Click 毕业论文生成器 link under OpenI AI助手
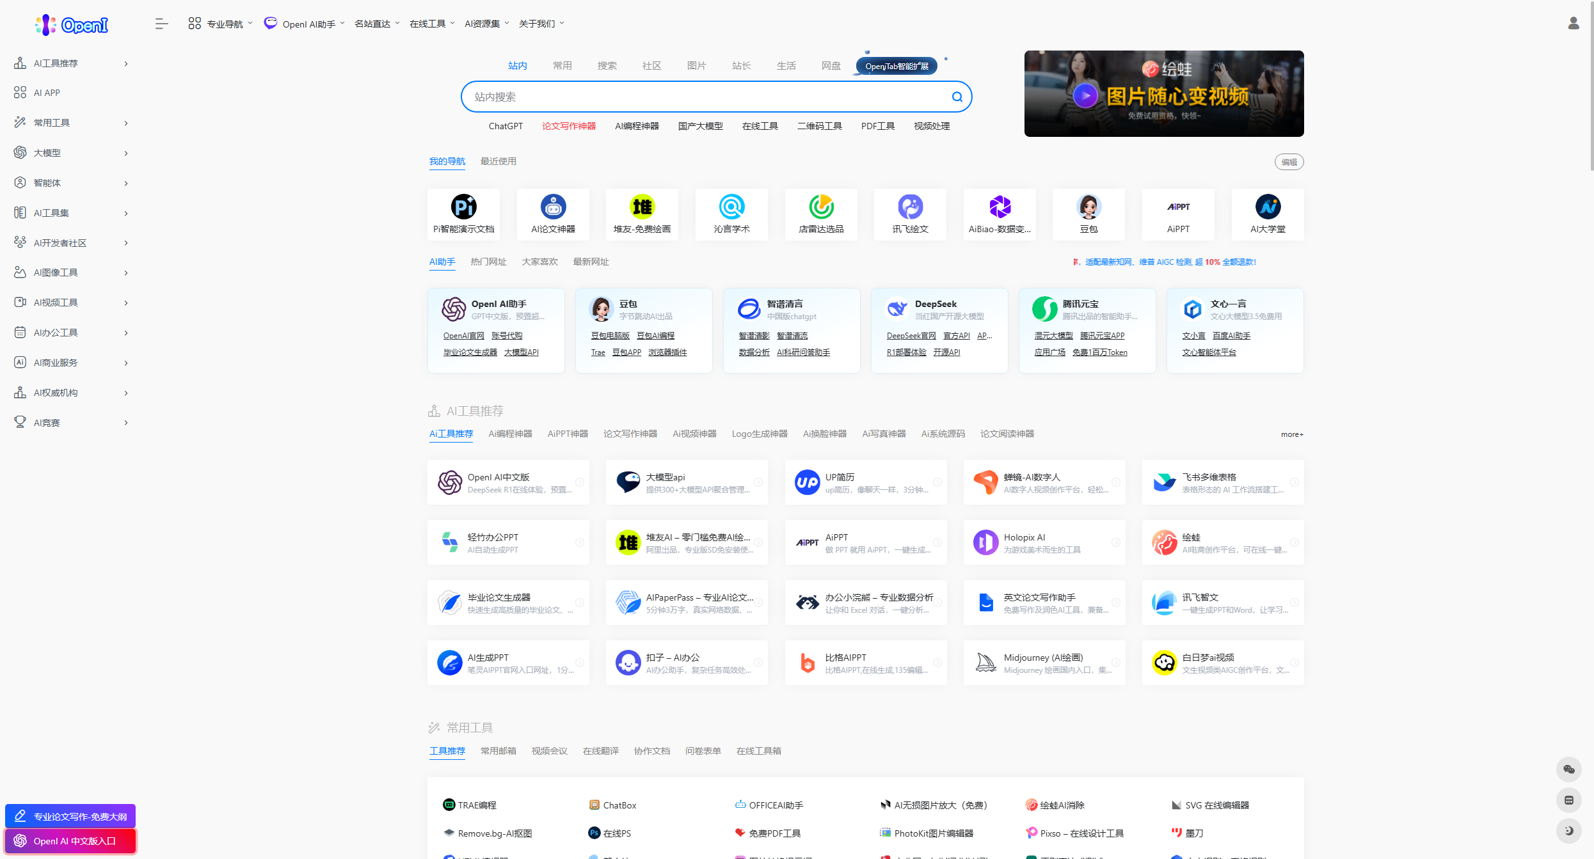The height and width of the screenshot is (859, 1594). [x=470, y=352]
